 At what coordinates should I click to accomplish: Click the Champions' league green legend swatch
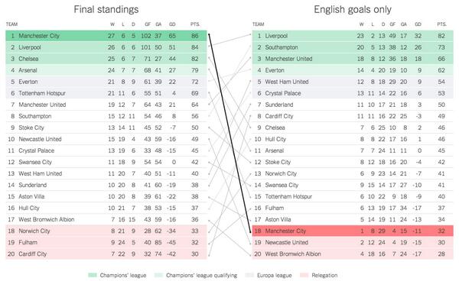point(93,275)
